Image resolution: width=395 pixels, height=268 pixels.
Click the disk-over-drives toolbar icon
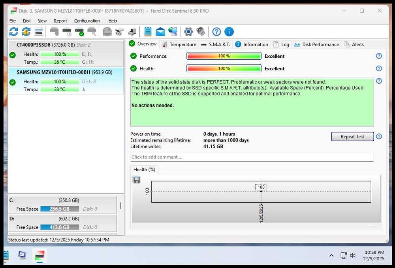pos(120,32)
